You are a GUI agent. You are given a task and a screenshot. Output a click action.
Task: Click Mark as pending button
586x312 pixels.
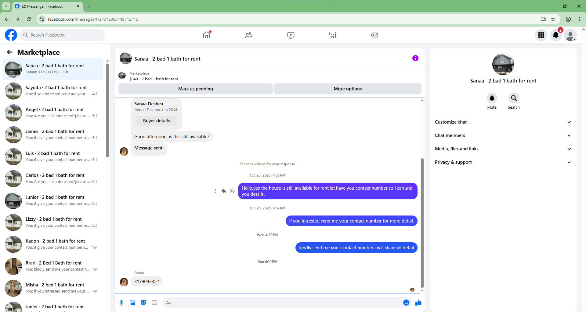point(196,89)
